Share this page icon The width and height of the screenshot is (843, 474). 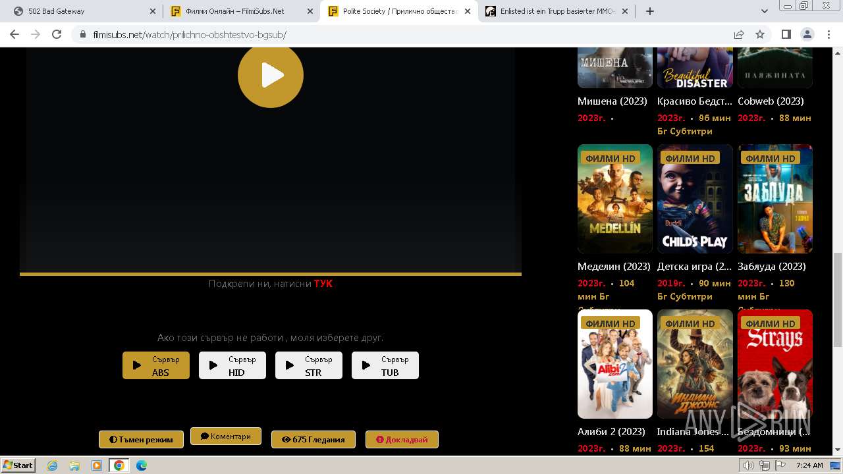point(739,34)
